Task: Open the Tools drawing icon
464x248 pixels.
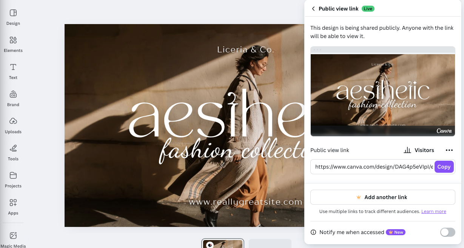Action: [13, 149]
